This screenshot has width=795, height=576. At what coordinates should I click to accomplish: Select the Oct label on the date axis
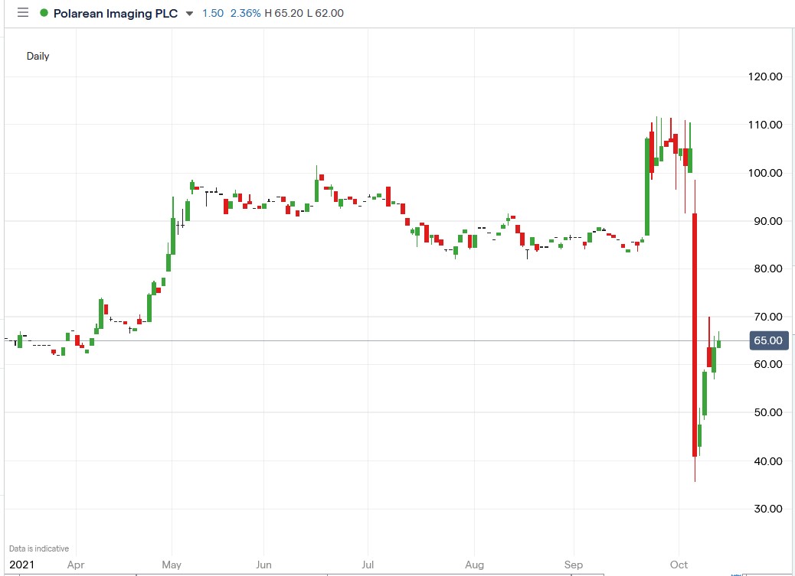pyautogui.click(x=679, y=565)
